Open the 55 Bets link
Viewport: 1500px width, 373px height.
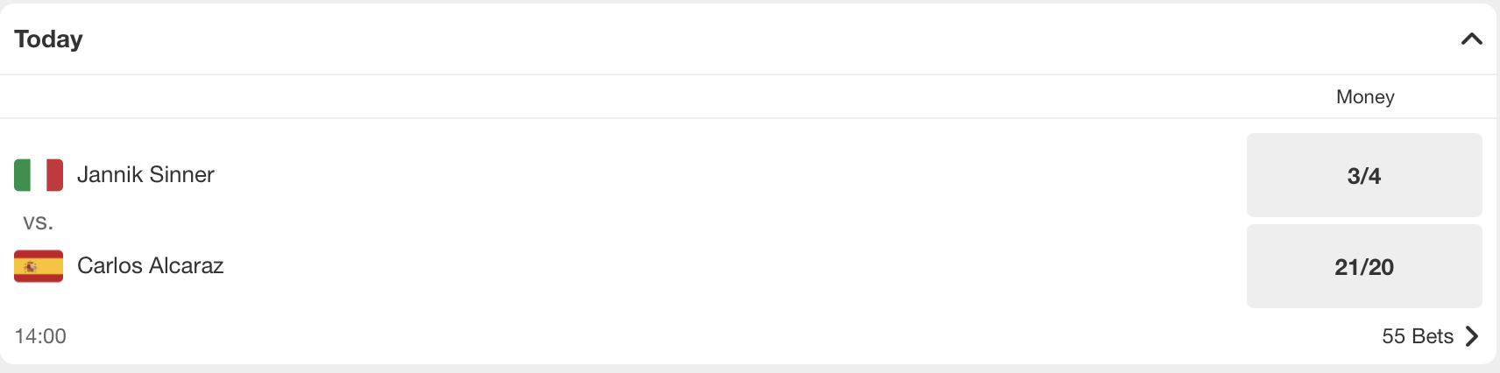click(1417, 336)
